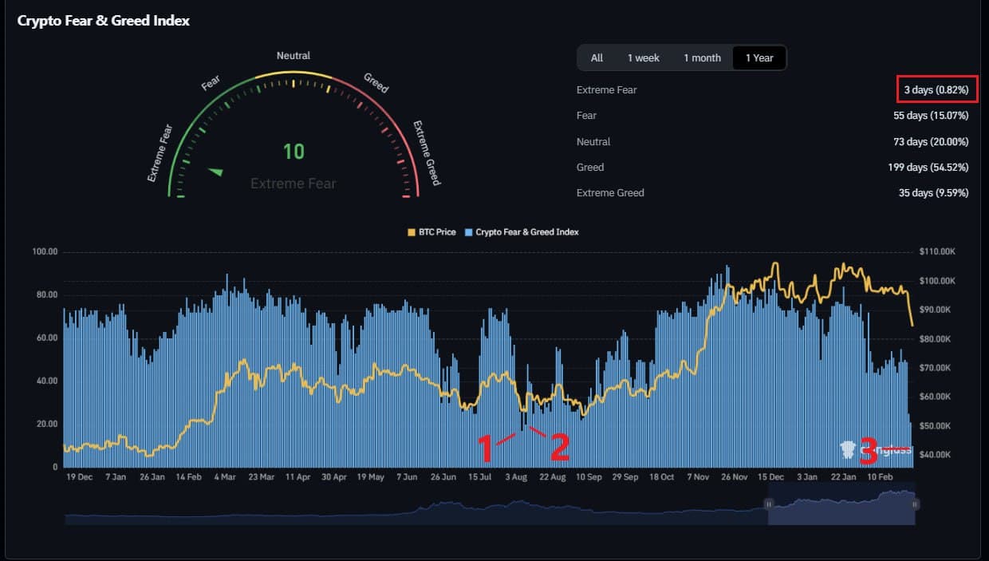Click the red annotation number 1
This screenshot has height=561, width=989.
point(484,448)
